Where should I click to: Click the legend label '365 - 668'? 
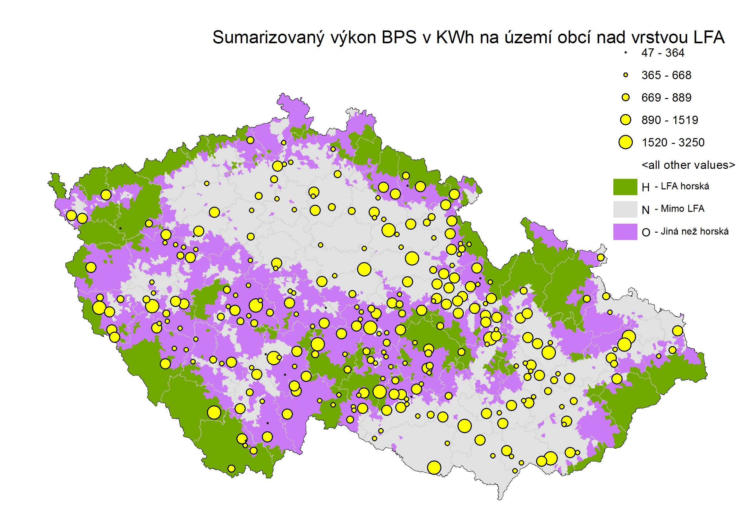[666, 75]
